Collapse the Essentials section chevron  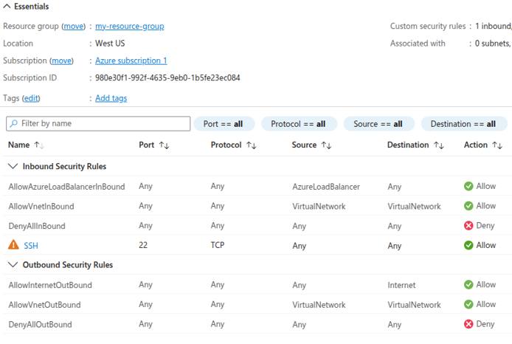click(x=7, y=6)
